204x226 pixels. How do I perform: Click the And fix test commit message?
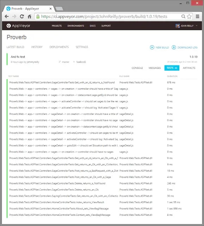pos(18,57)
